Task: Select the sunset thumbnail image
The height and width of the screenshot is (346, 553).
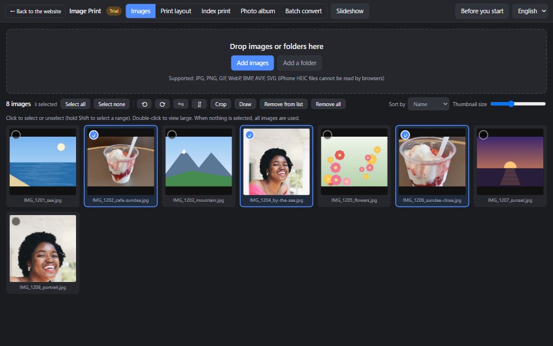Action: point(510,161)
